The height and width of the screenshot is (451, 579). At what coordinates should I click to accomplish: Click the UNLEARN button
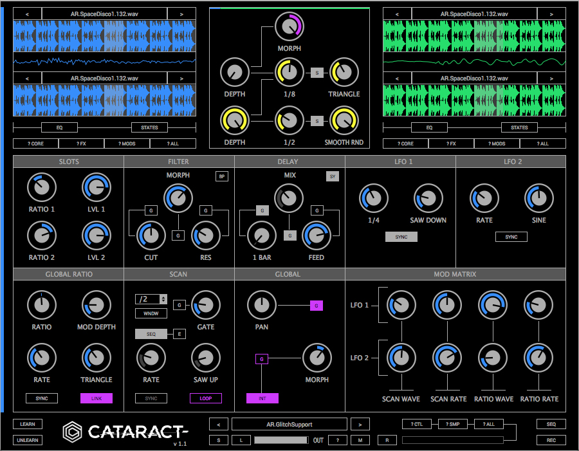pos(28,440)
